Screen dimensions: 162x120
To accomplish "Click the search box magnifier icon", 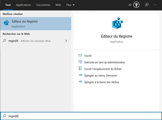I will coord(4,116).
